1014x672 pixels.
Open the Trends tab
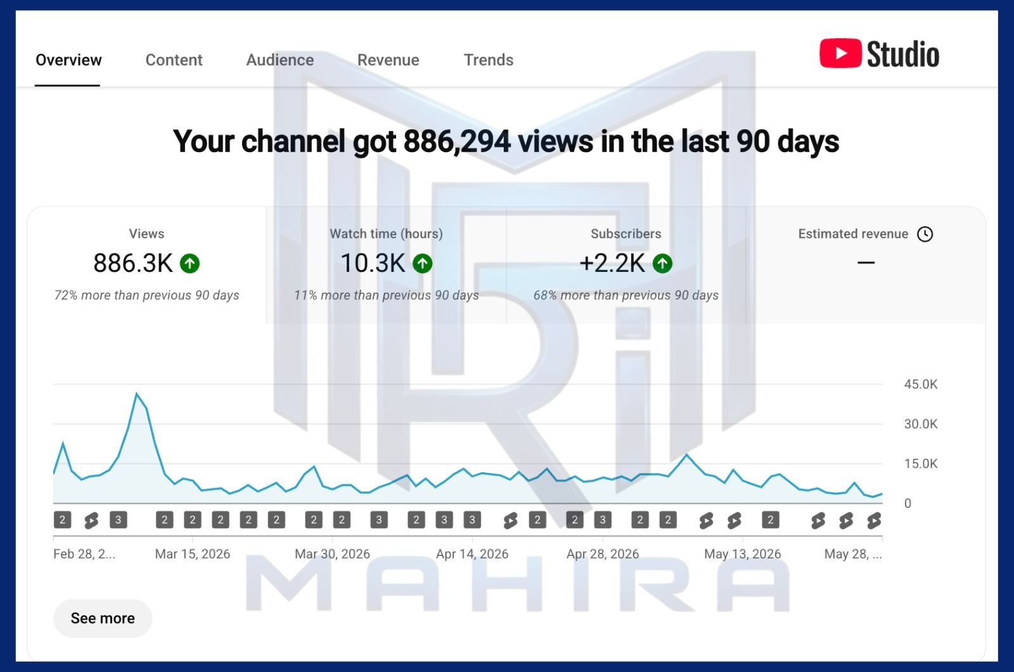pyautogui.click(x=489, y=60)
